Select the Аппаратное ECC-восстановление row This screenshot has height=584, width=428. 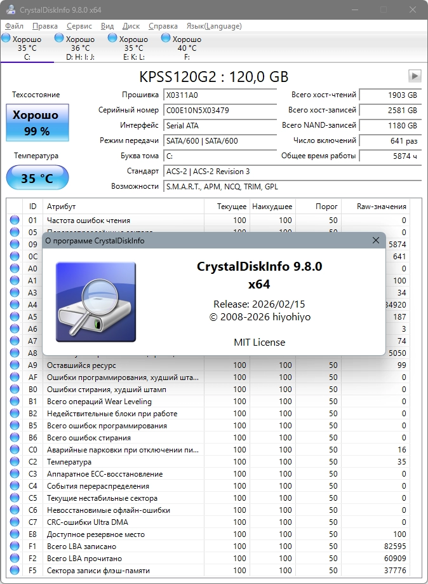[208, 474]
